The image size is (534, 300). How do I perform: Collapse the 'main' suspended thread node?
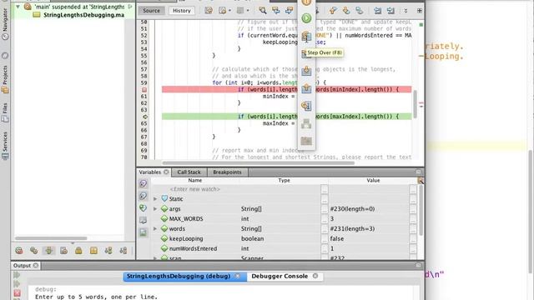18,7
